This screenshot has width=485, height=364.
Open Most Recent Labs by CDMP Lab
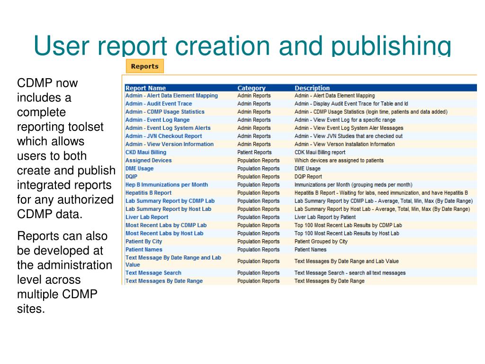[166, 225]
